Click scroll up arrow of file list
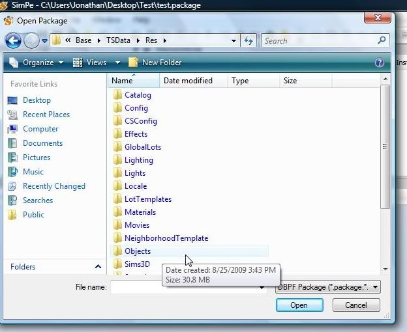 pos(385,79)
